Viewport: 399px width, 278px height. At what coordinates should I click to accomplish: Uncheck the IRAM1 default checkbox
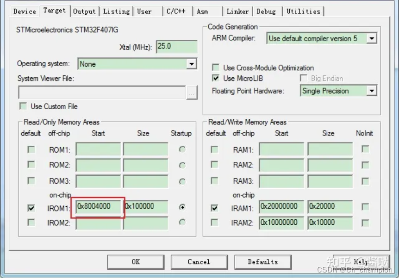(x=215, y=208)
